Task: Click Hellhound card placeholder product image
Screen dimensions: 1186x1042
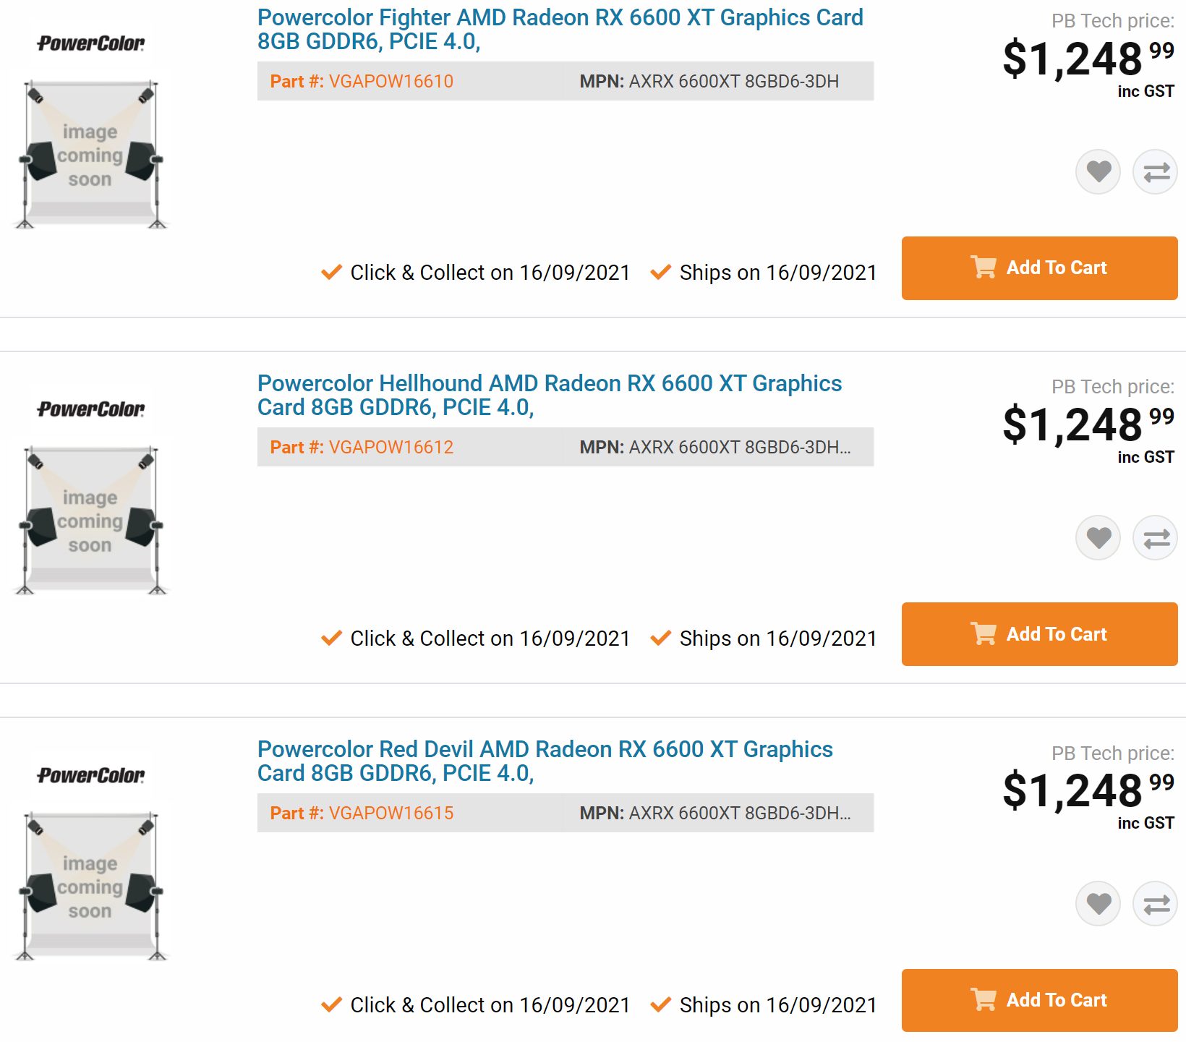Action: pyautogui.click(x=91, y=521)
